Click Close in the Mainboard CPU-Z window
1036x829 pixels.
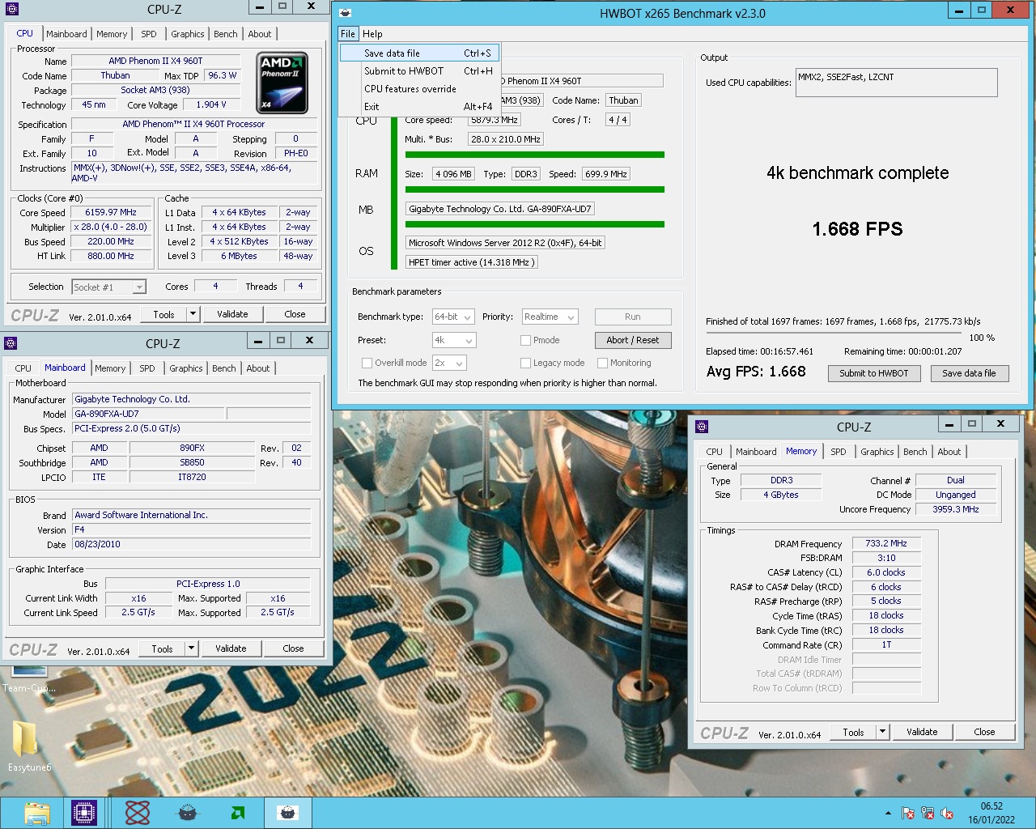click(293, 648)
